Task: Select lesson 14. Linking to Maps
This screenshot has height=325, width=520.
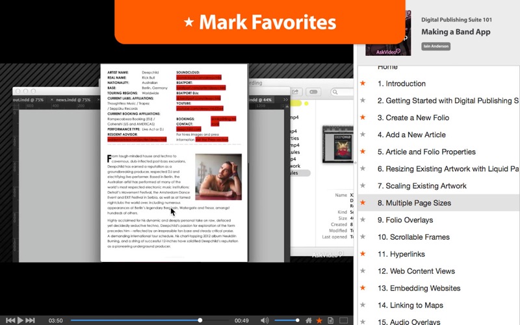Action: [x=410, y=305]
